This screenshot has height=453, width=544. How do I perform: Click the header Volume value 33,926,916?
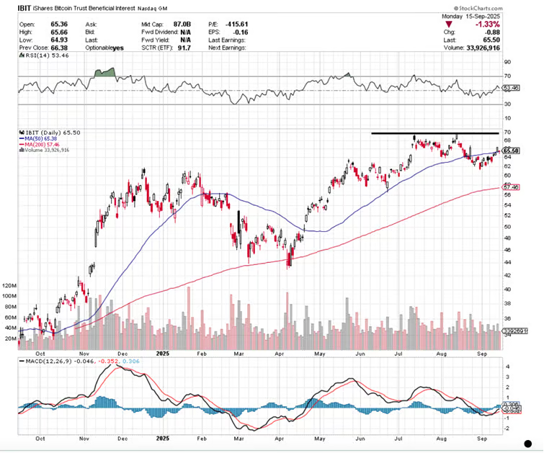pyautogui.click(x=483, y=48)
